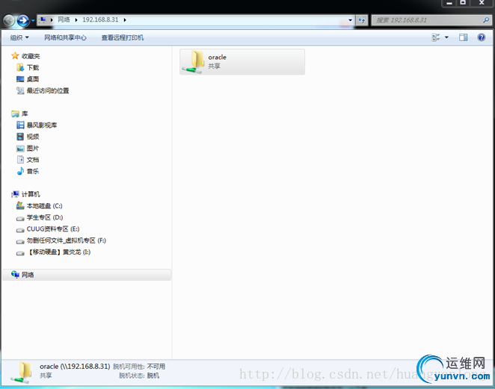The height and width of the screenshot is (389, 495).
Task: Click the 视频 film icon
Action: 20,137
